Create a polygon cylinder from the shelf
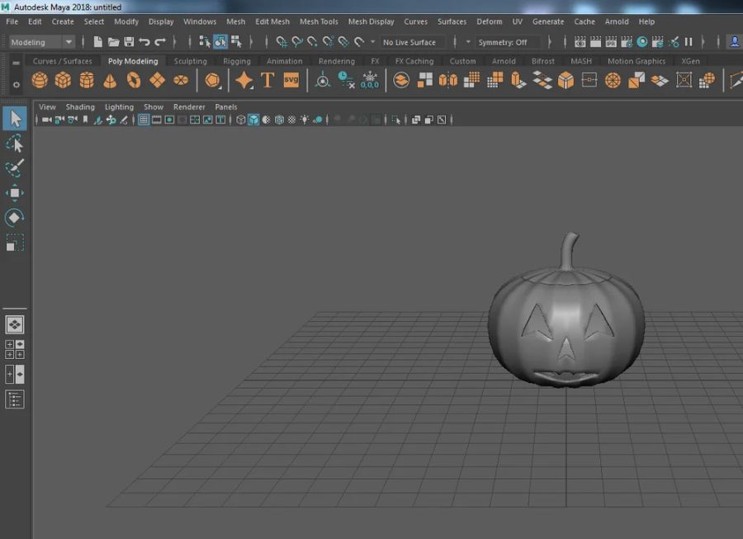Viewport: 743px width, 539px height. [x=85, y=80]
